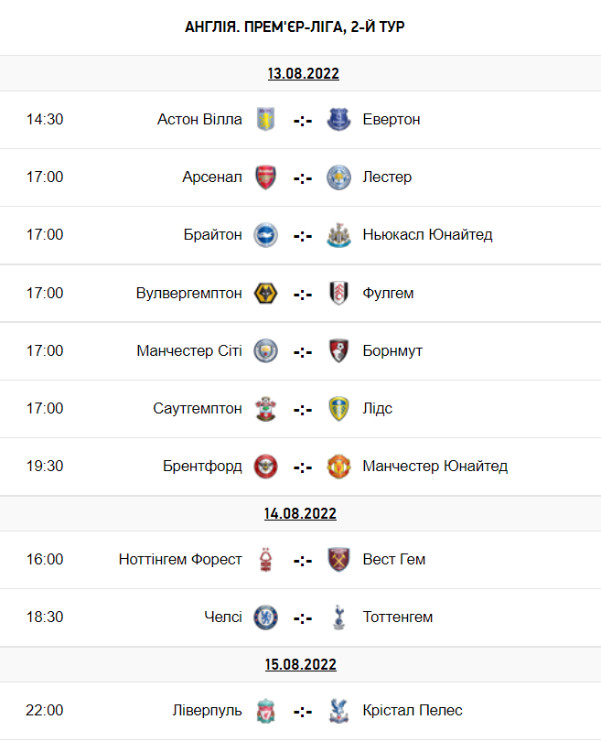Click the Manchester United club crest
601x741 pixels.
339,467
